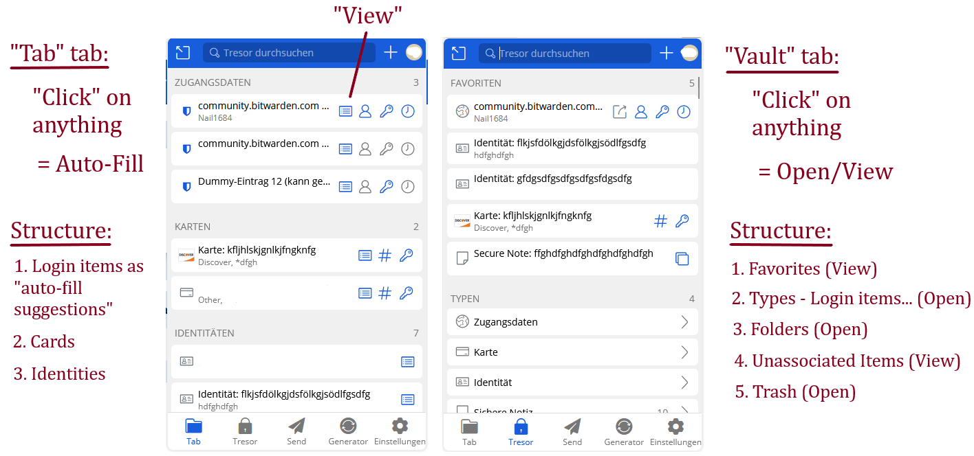Open Tab tab in left popup
Image resolution: width=974 pixels, height=456 pixels.
click(194, 432)
